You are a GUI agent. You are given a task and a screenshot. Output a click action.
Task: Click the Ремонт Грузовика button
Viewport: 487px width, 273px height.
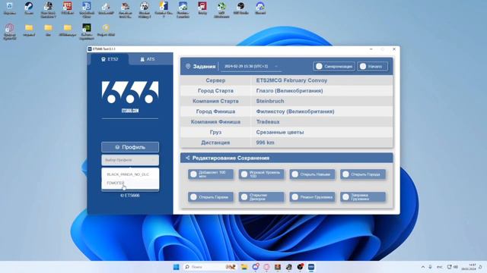[x=312, y=197]
